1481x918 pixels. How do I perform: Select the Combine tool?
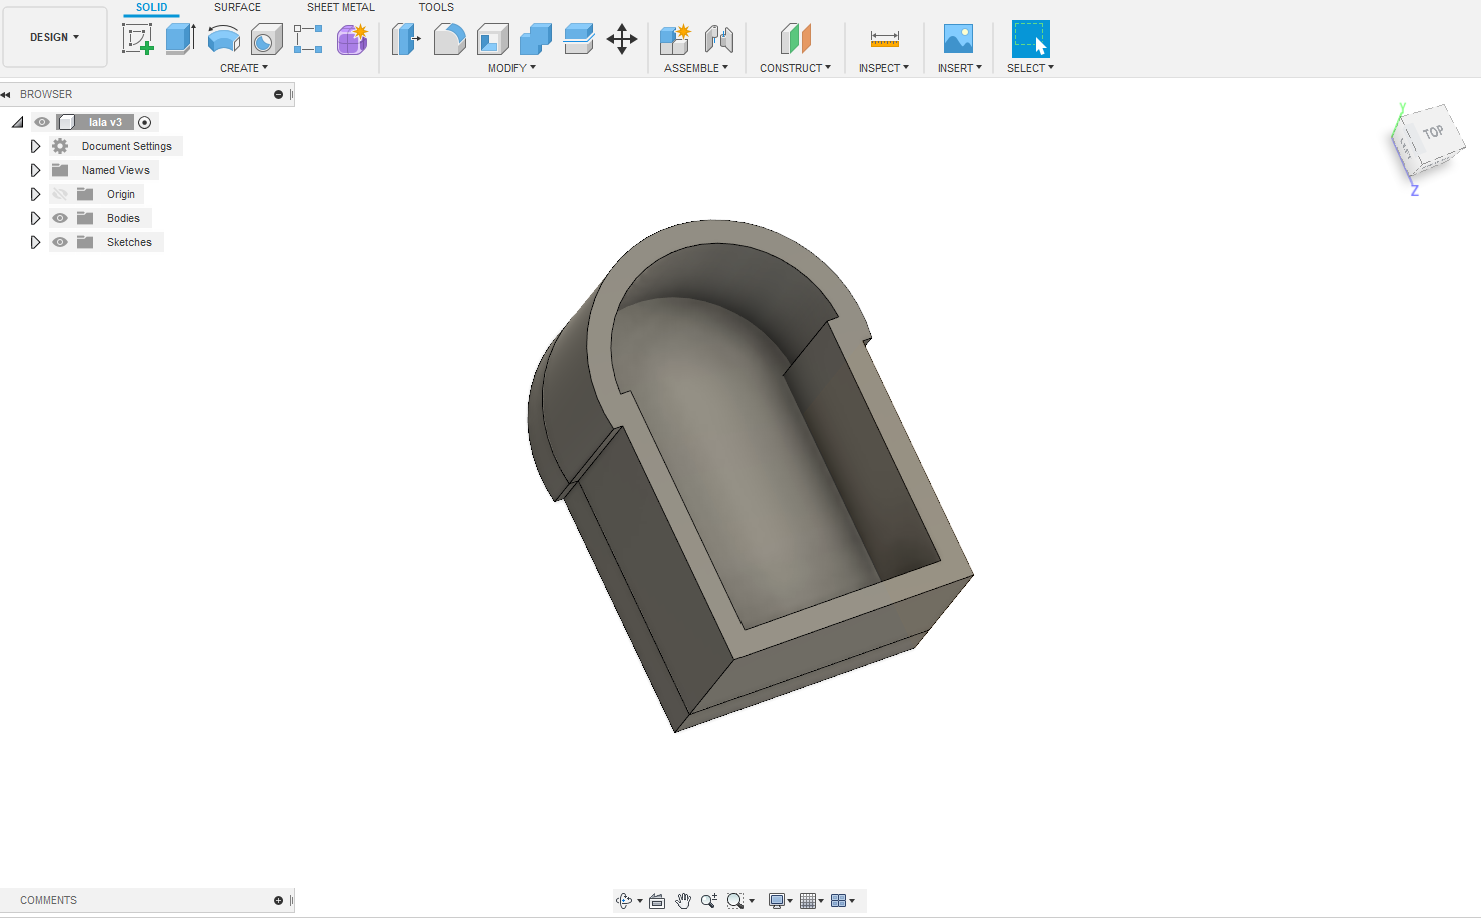pos(536,39)
